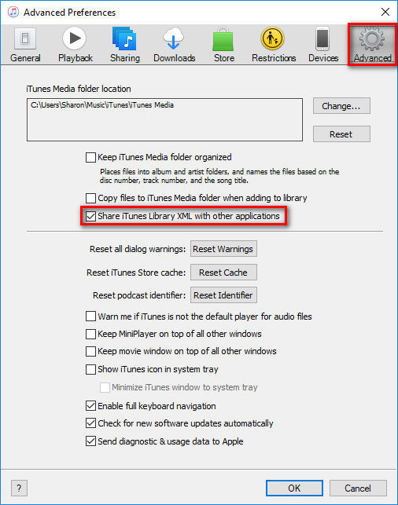Disable full keyboard navigation
Viewport: 398px width, 505px height.
pos(90,406)
